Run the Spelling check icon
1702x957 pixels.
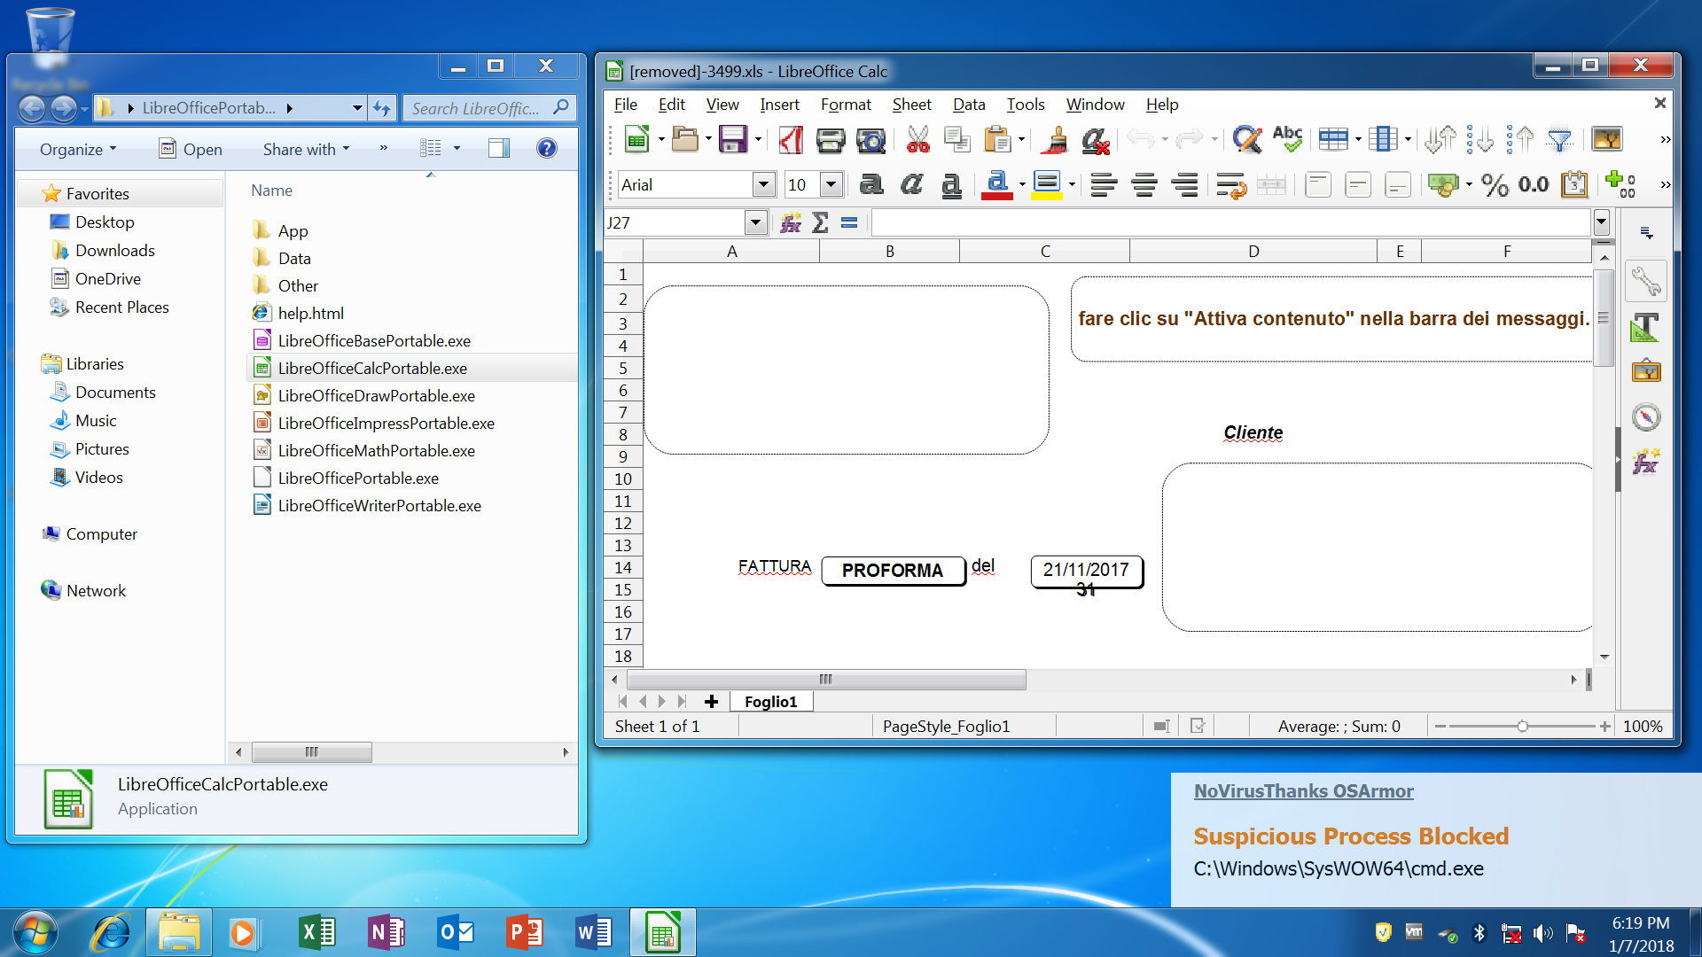coord(1287,139)
